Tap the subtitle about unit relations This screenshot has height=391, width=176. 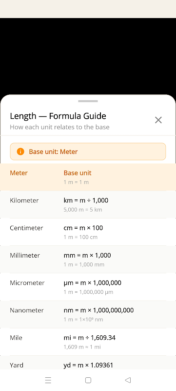[59, 127]
